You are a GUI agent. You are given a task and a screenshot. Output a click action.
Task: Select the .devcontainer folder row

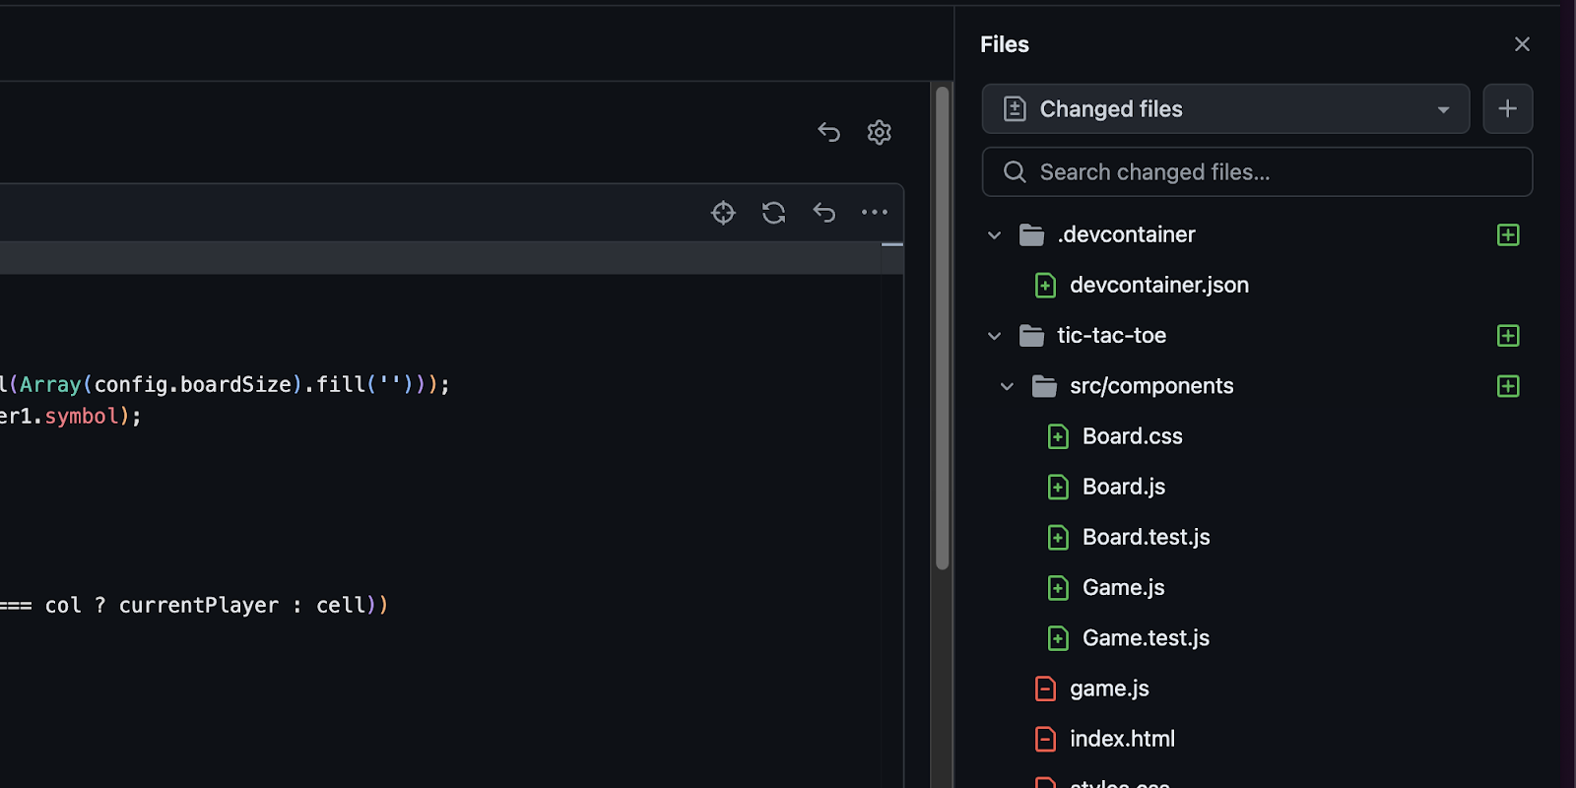(1257, 234)
